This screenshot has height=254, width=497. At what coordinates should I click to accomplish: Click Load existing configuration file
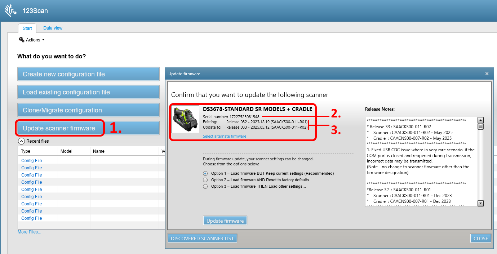click(x=88, y=92)
